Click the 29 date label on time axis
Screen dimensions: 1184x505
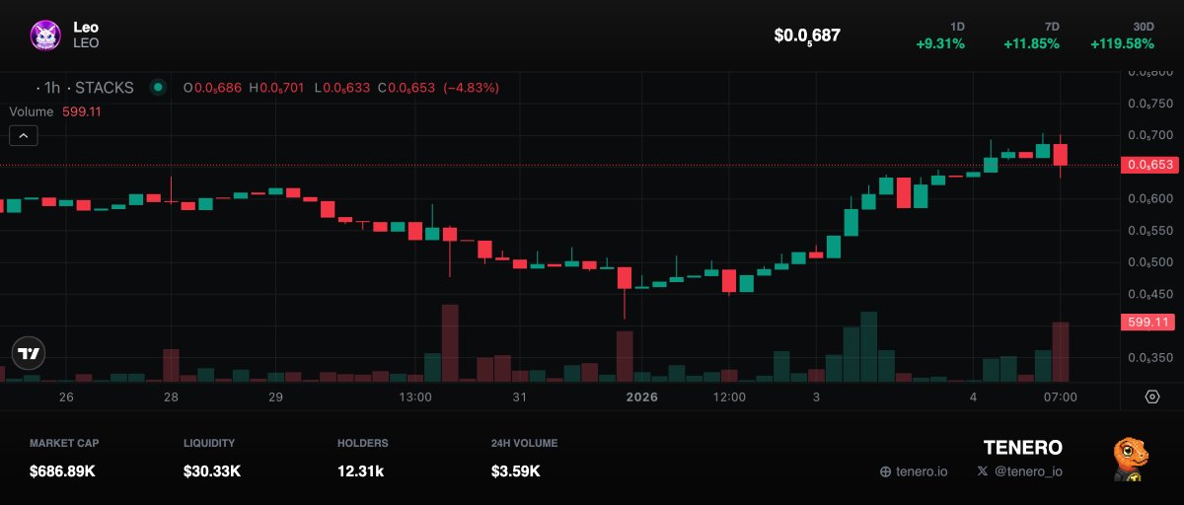coord(275,397)
